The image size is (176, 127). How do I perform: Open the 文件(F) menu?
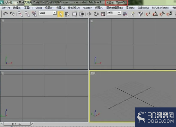6,8
